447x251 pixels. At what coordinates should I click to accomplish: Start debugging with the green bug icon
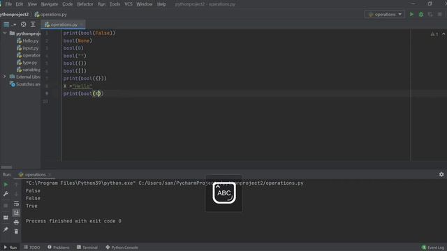(420, 14)
